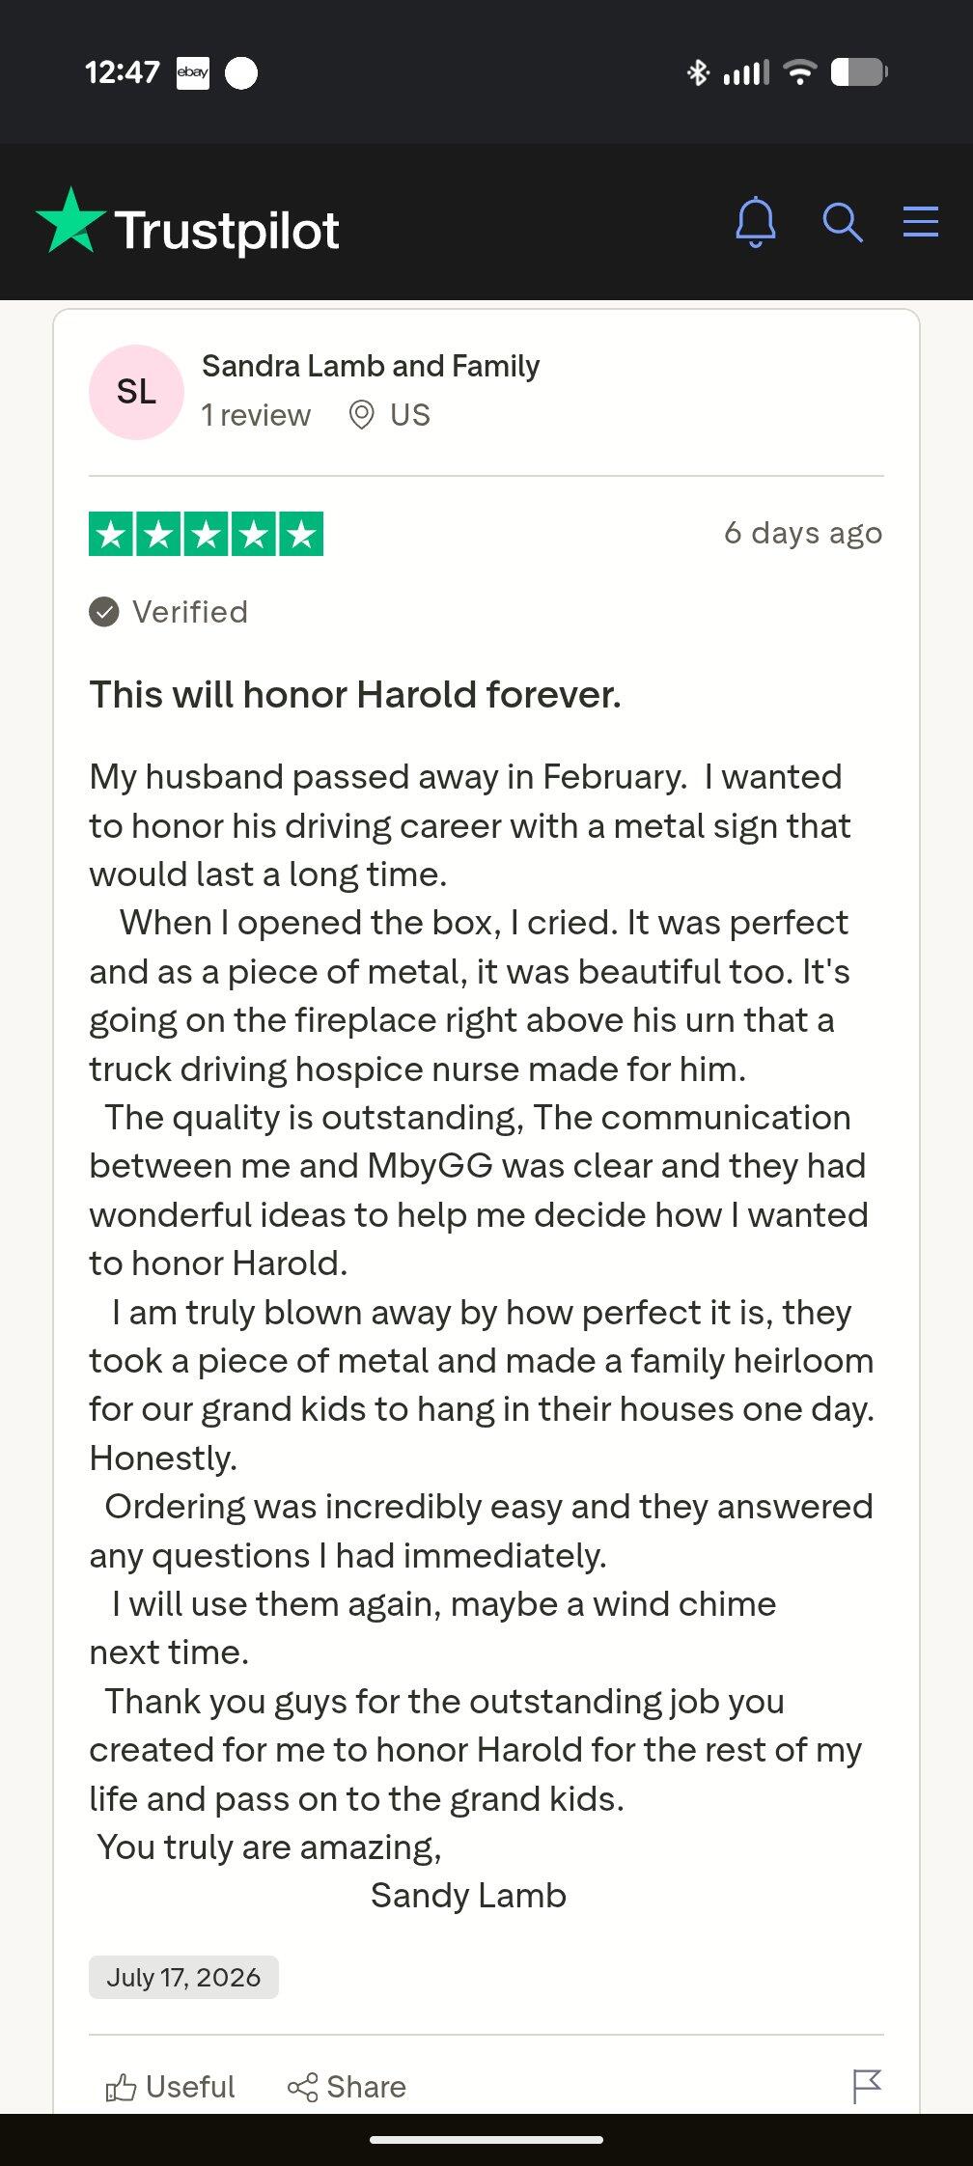Tap the eBay notification status icon
Screen dimensions: 973x2166
tap(193, 72)
